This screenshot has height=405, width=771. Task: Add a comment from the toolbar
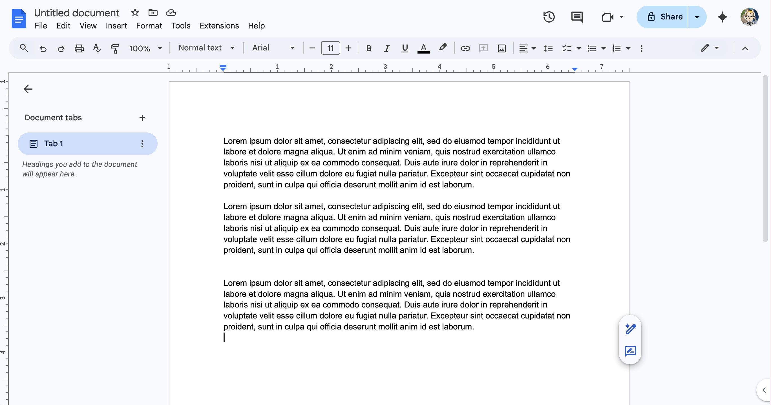tap(483, 48)
